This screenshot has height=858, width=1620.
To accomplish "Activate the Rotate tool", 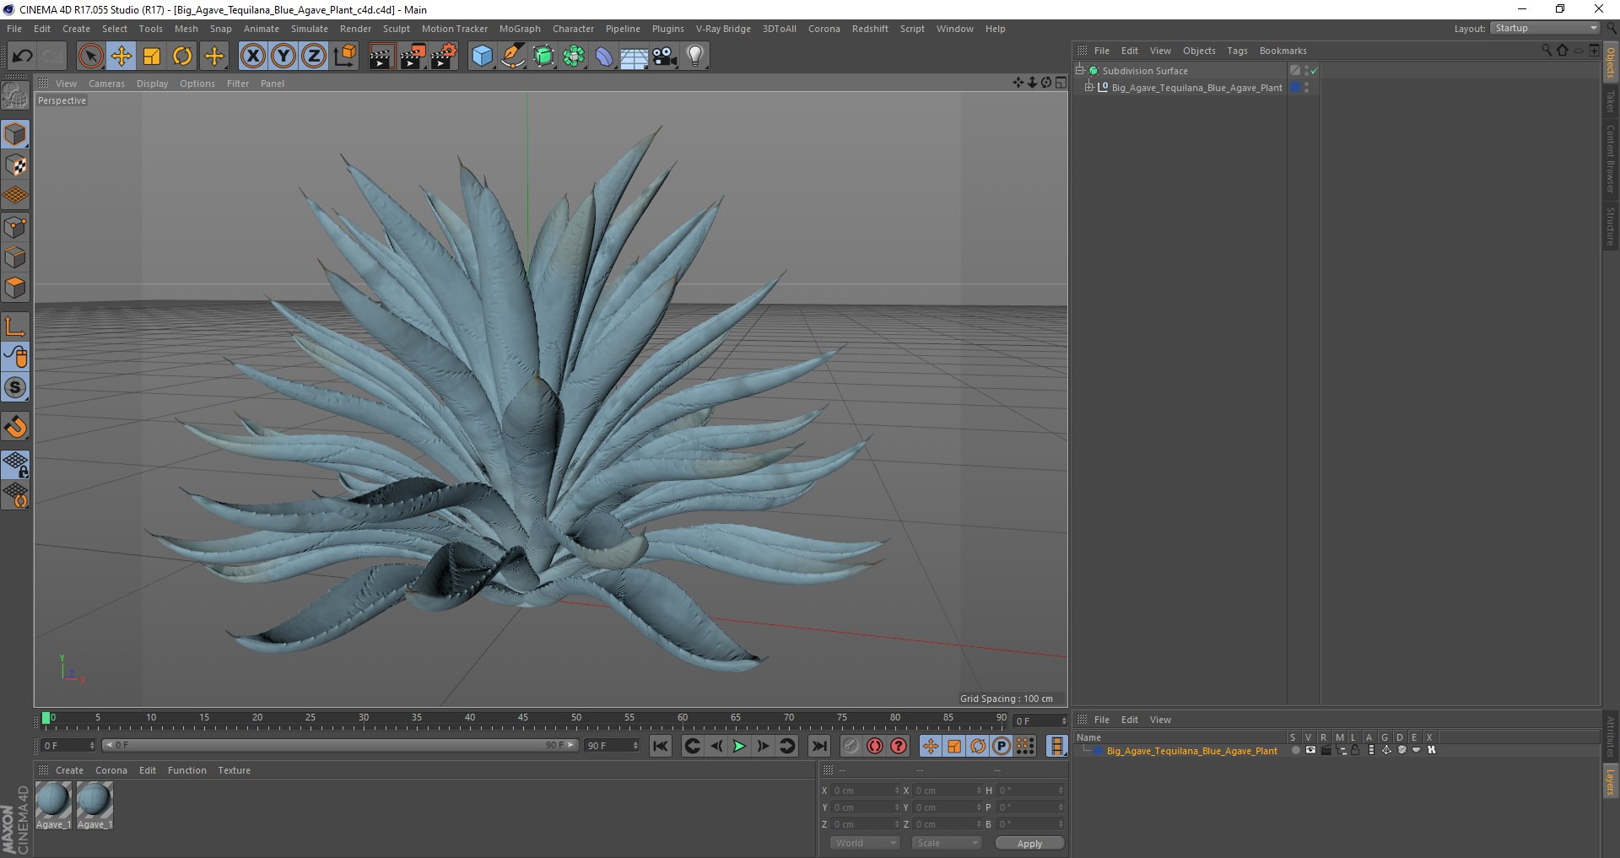I will [182, 57].
